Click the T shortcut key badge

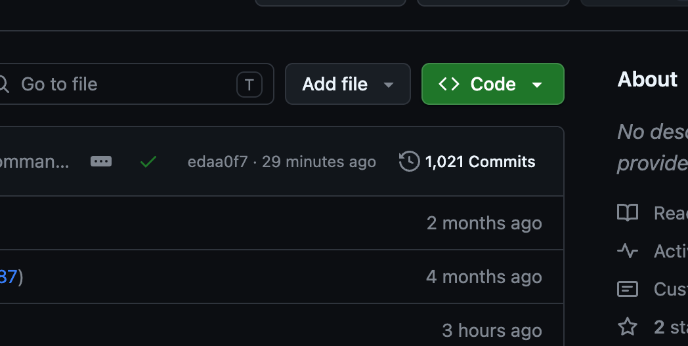pos(249,85)
